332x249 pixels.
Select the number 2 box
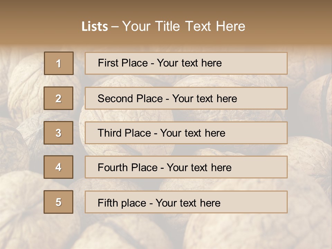pyautogui.click(x=58, y=98)
